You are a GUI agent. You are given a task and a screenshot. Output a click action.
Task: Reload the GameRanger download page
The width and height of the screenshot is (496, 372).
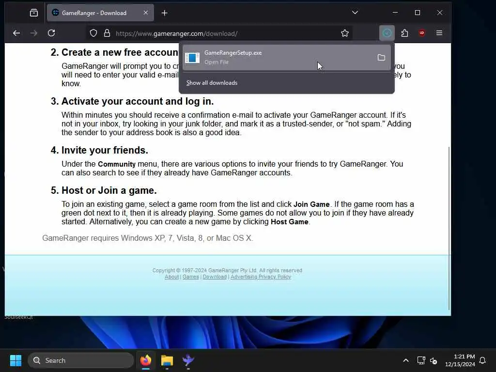pos(51,33)
